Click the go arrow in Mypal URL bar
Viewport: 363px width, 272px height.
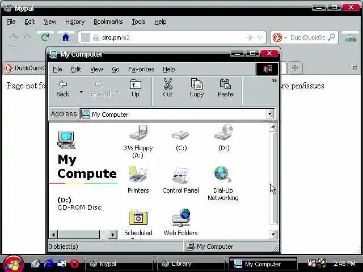point(250,37)
